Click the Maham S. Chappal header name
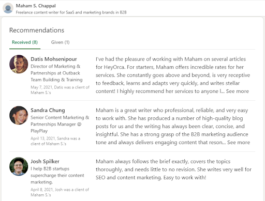265x201 pixels. coord(36,6)
